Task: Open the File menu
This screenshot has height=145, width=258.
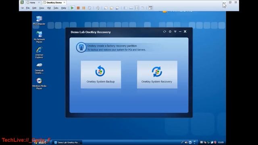Action: click(28, 8)
